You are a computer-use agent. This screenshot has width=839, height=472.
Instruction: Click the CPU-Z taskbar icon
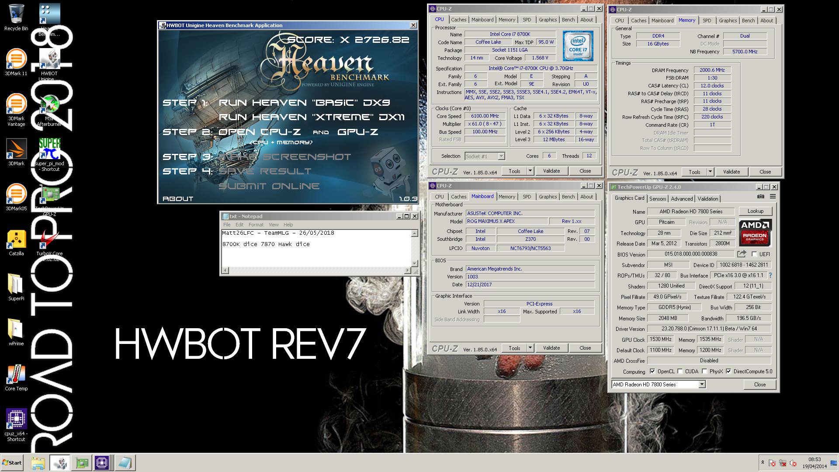click(102, 463)
